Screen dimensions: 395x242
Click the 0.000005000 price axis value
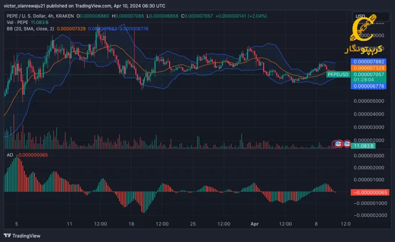(369, 101)
